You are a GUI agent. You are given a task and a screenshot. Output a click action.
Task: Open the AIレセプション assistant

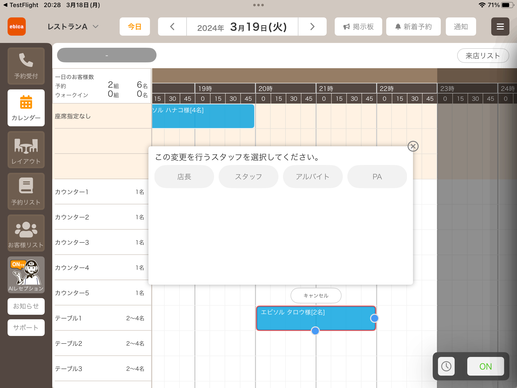[x=26, y=275]
